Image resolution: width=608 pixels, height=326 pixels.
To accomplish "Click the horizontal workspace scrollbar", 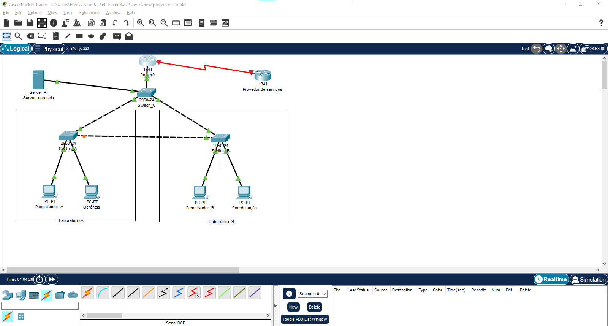I will click(123, 270).
